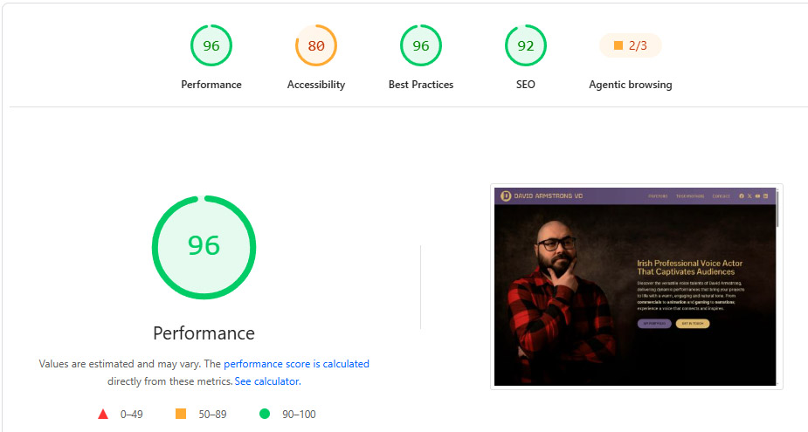This screenshot has width=808, height=432.
Task: Click the YouTube icon in the preview header
Action: (757, 196)
